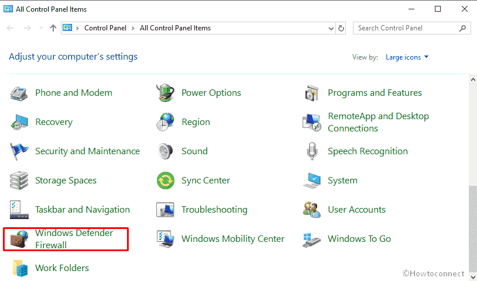Open the View by Large icons dropdown

point(407,57)
